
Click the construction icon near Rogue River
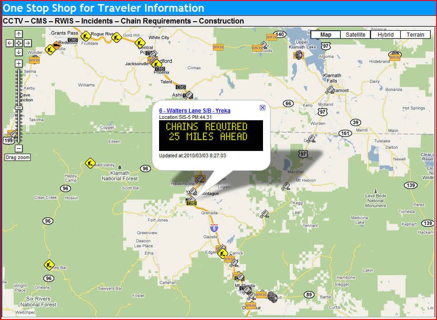click(x=85, y=35)
